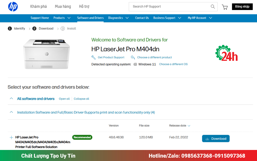Click the 48.6.4638 version value
The width and height of the screenshot is (257, 161).
point(116,137)
